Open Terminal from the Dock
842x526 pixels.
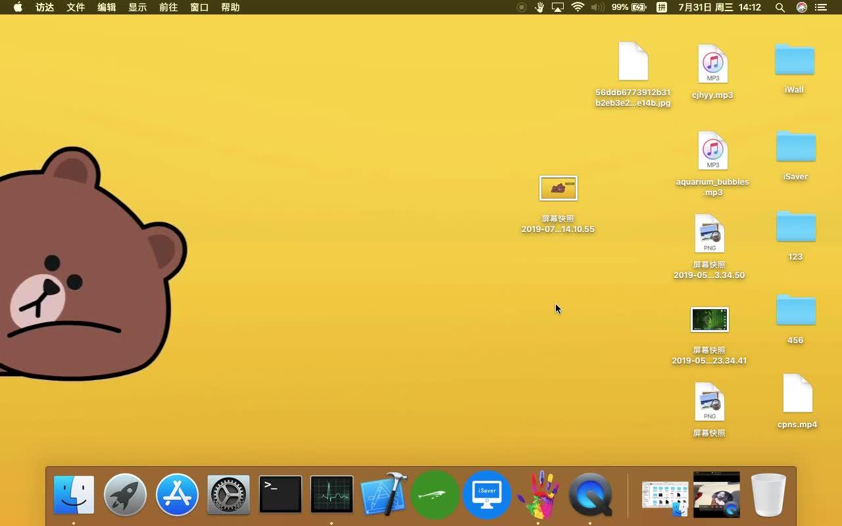[280, 494]
